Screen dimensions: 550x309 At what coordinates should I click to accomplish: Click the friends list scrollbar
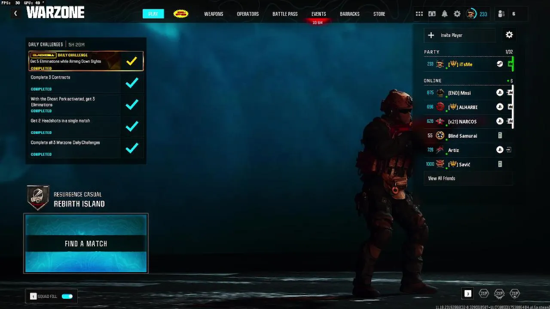pos(513,107)
